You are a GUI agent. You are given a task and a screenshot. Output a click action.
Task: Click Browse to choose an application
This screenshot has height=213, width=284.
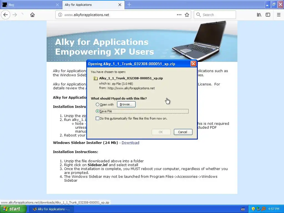click(126, 104)
